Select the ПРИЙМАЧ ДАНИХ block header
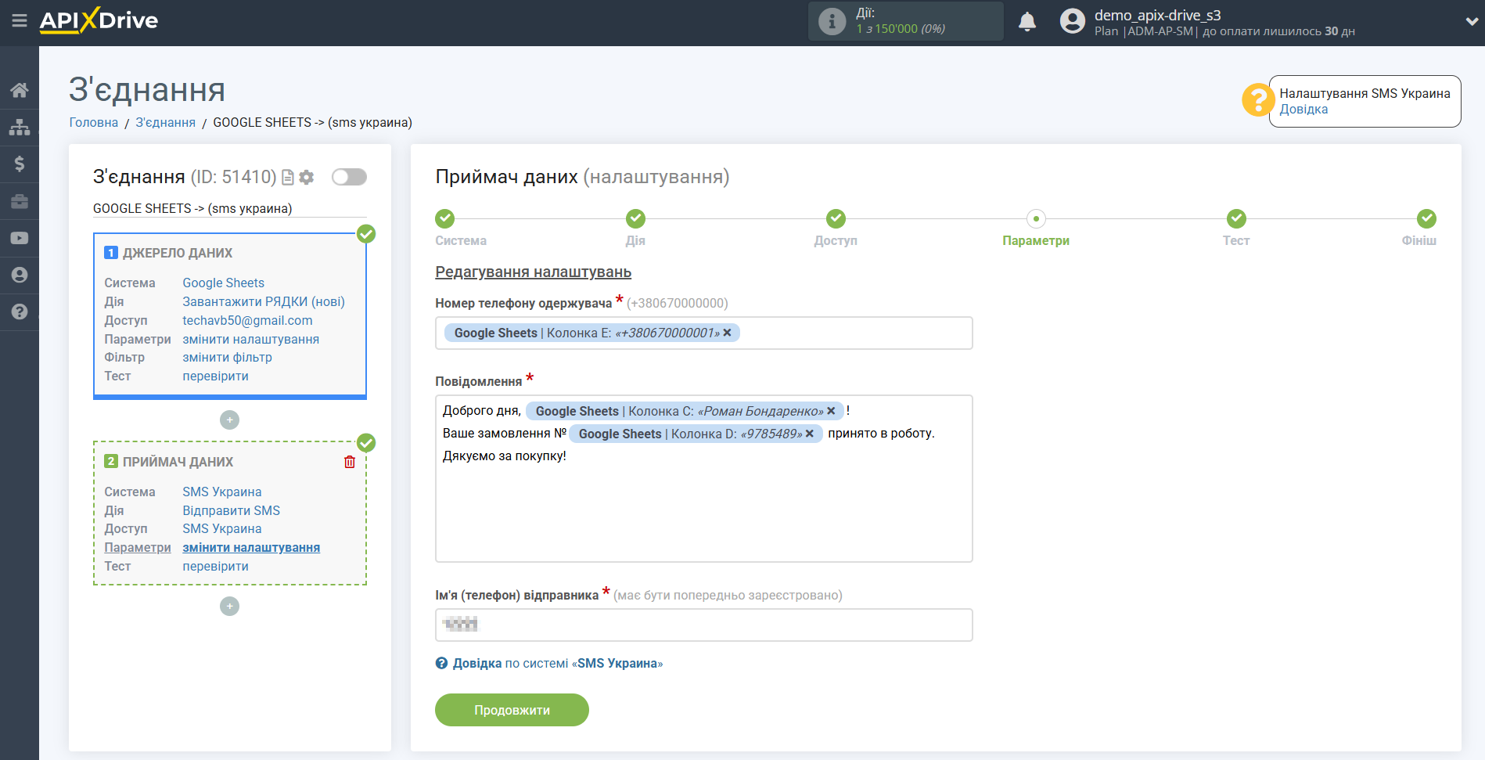This screenshot has width=1485, height=760. coord(178,463)
